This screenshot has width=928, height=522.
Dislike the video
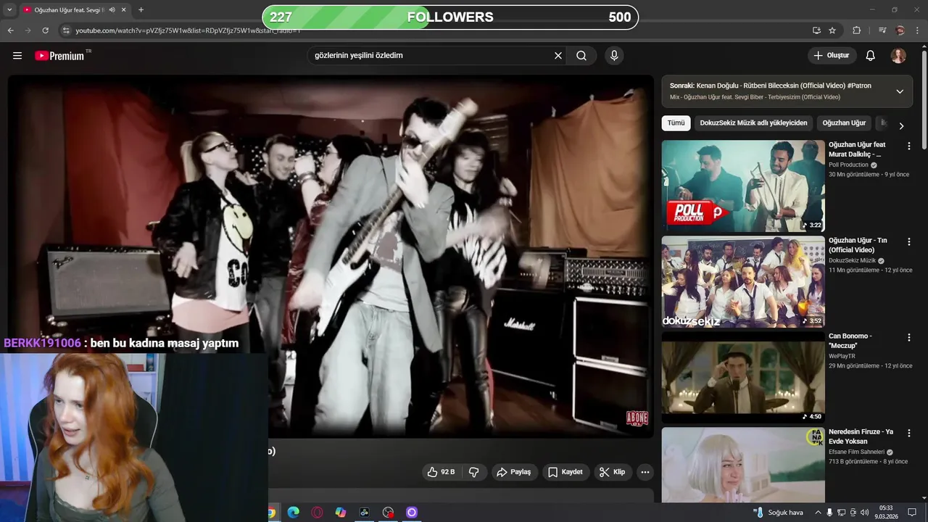tap(474, 472)
